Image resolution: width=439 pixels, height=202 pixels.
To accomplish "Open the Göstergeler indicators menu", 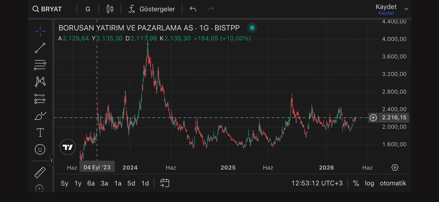I will (151, 9).
